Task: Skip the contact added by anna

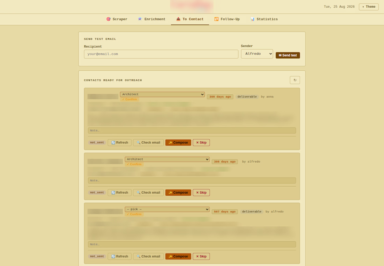Action: click(x=201, y=142)
